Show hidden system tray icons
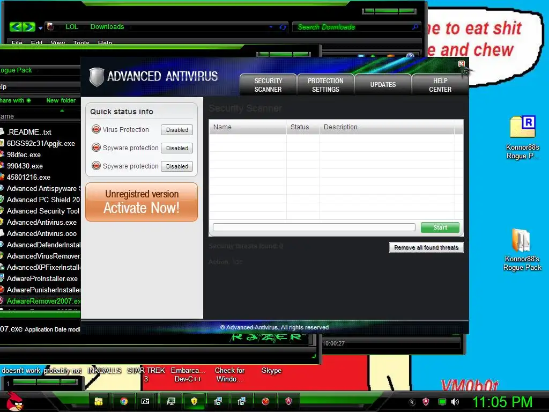This screenshot has height=412, width=549. tap(412, 402)
